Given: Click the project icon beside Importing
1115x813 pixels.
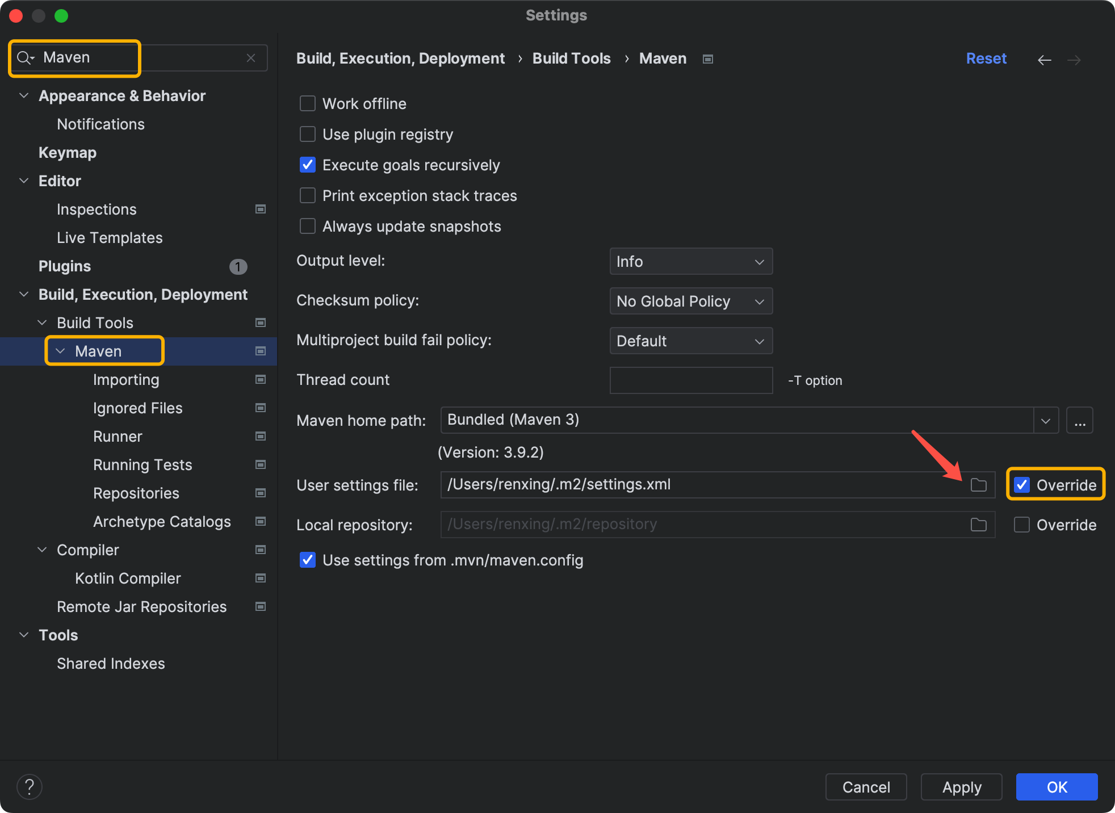Looking at the screenshot, I should 261,380.
